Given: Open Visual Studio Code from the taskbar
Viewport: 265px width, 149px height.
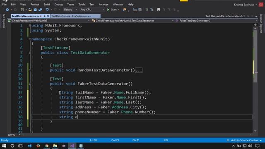Looking at the screenshot, I should tap(29, 146).
